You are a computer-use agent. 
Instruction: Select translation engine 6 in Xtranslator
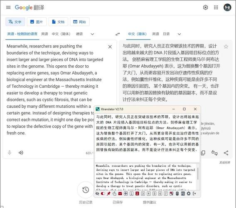point(160,193)
